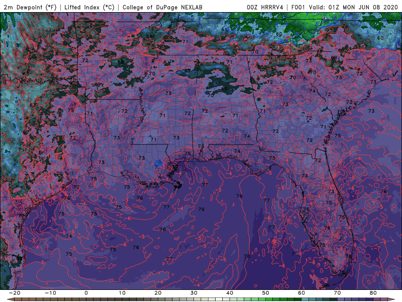Viewport: 402px width, 302px height.
Task: Click the '2m Dewpoint (°F)' title text
Action: coord(30,7)
